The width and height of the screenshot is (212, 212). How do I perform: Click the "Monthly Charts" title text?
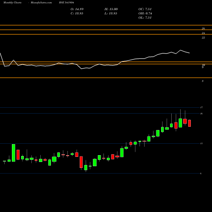tap(12, 3)
